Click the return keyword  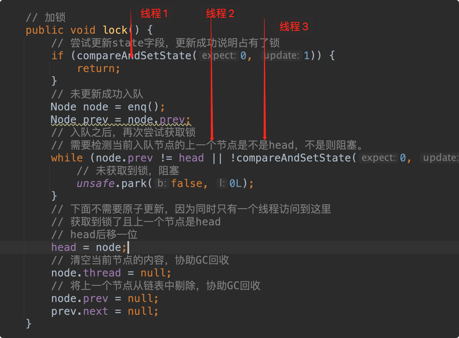[98, 69]
